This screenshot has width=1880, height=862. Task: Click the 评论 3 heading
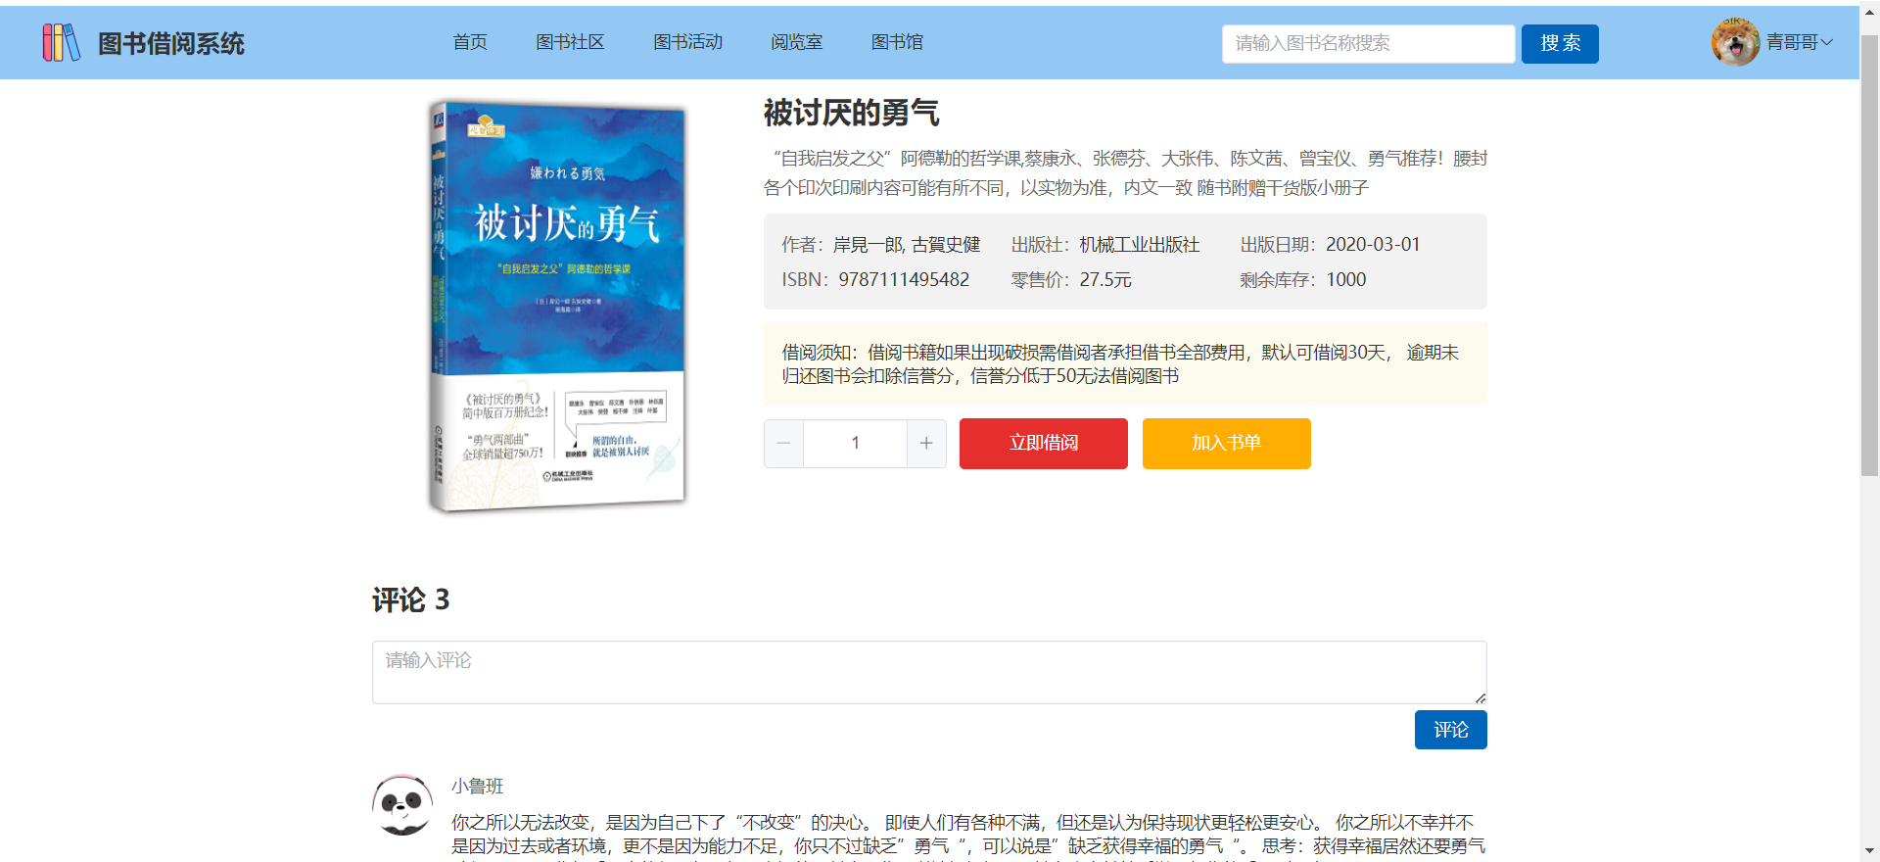411,599
